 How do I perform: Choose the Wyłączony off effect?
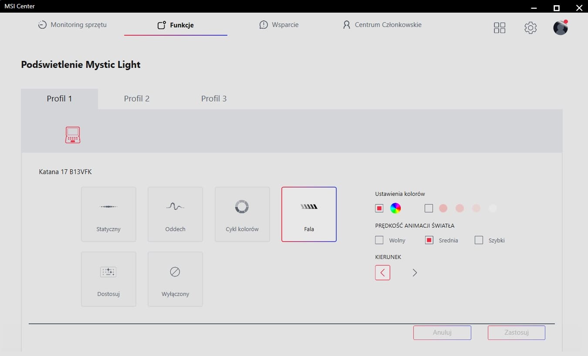(x=175, y=279)
